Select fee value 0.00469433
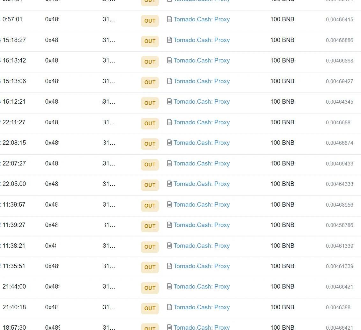 339,164
